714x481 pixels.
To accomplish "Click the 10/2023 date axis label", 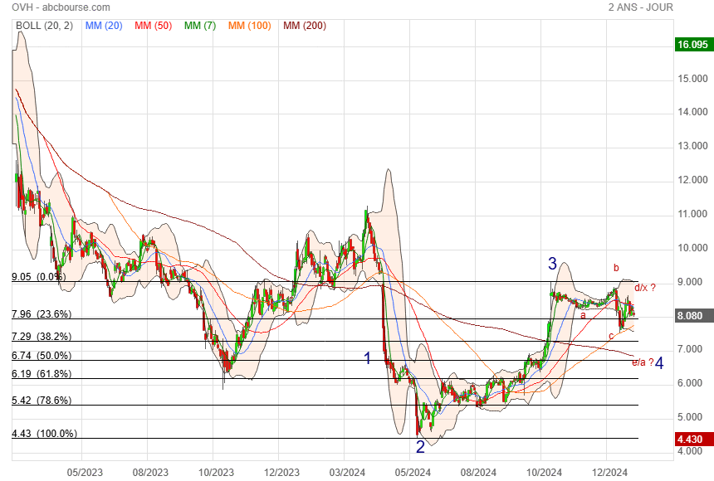I will point(216,473).
